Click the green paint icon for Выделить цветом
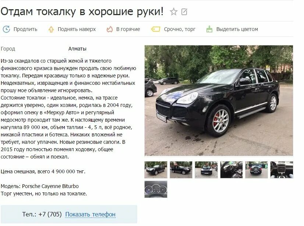304x226 pixels. click(209, 29)
